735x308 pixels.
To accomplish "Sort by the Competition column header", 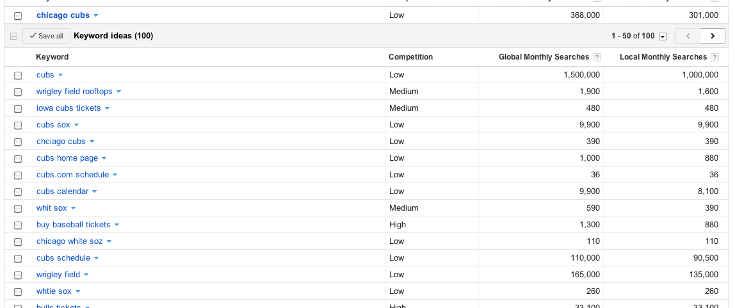I will 410,57.
